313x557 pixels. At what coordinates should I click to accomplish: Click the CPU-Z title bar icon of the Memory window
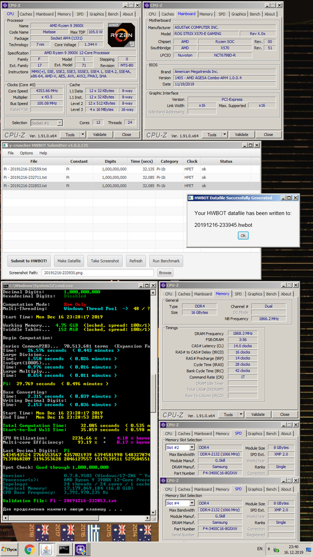[163, 285]
